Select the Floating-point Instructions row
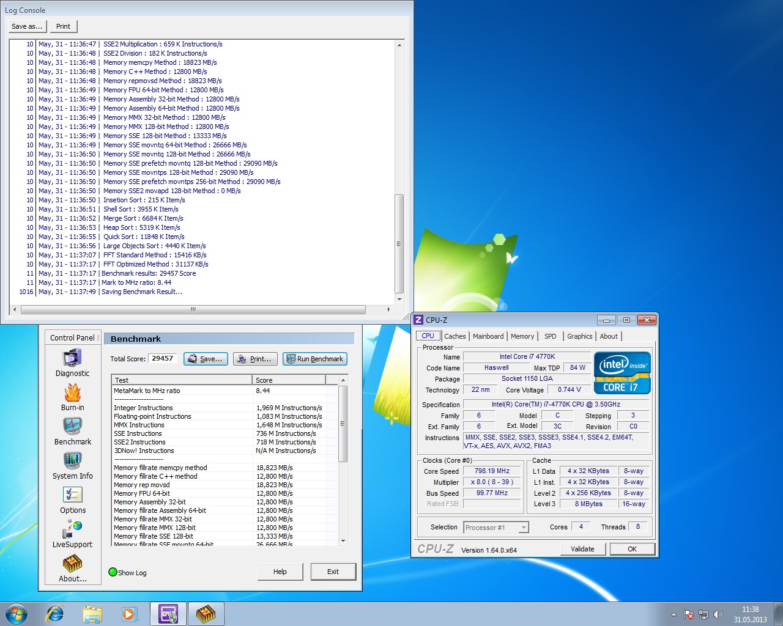 [225, 416]
